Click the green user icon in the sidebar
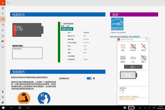165x110 pixels. [x=3, y=92]
